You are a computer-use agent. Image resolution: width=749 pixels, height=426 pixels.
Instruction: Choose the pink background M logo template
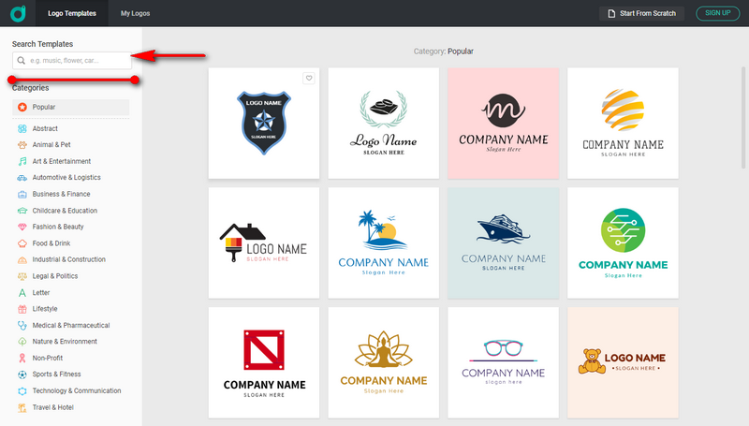[503, 123]
